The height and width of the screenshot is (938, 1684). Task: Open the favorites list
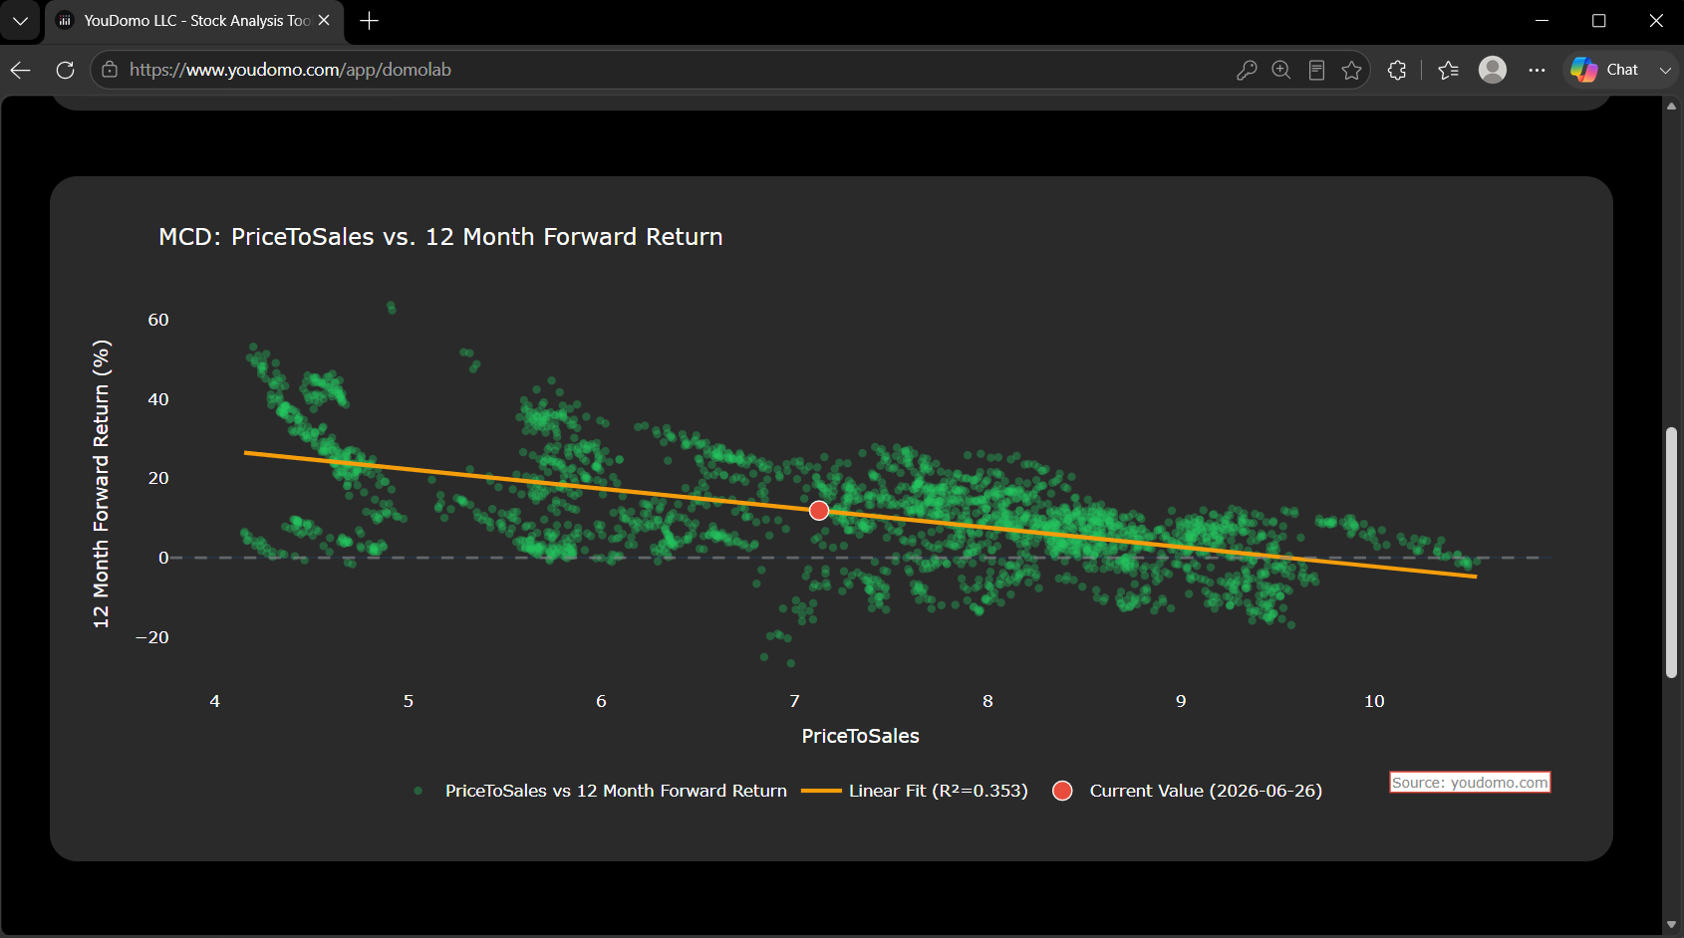coord(1449,70)
